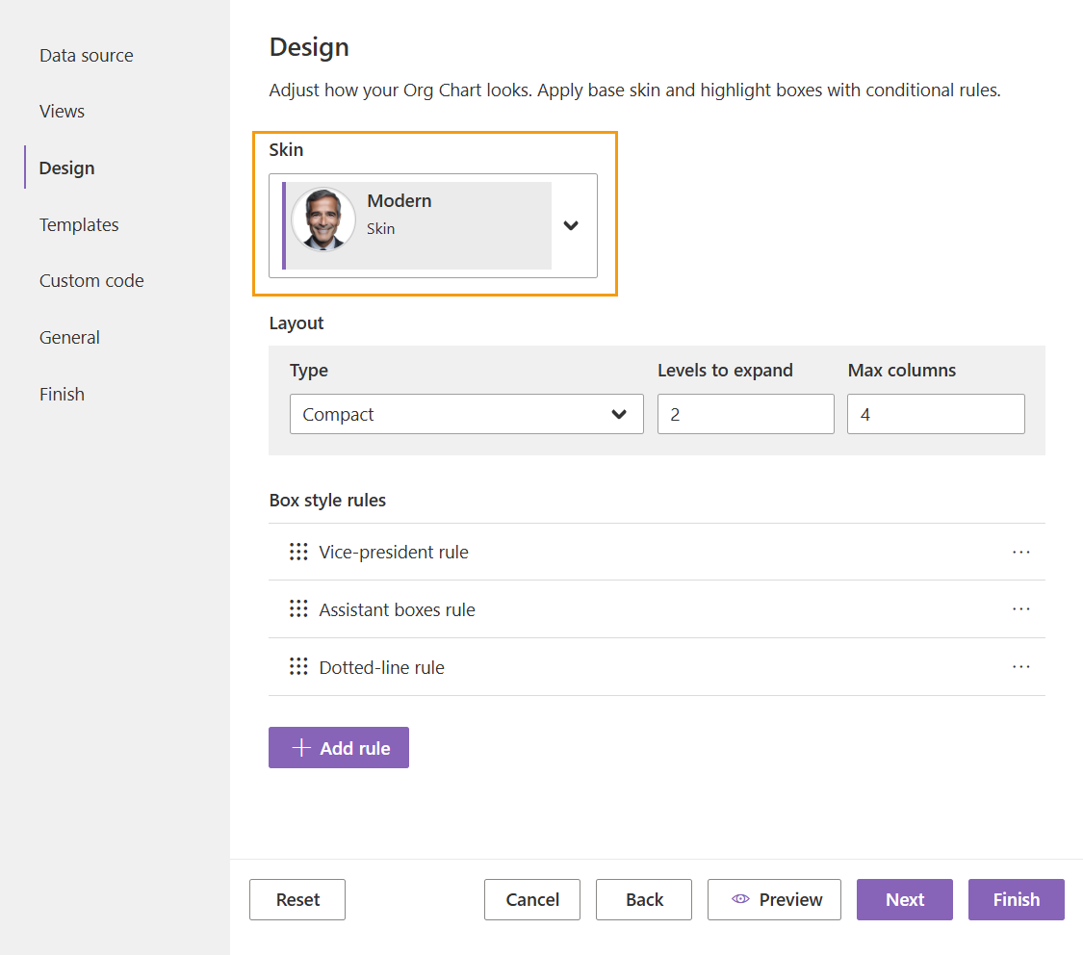Select the Max columns input field
The height and width of the screenshot is (955, 1083).
pyautogui.click(x=935, y=414)
